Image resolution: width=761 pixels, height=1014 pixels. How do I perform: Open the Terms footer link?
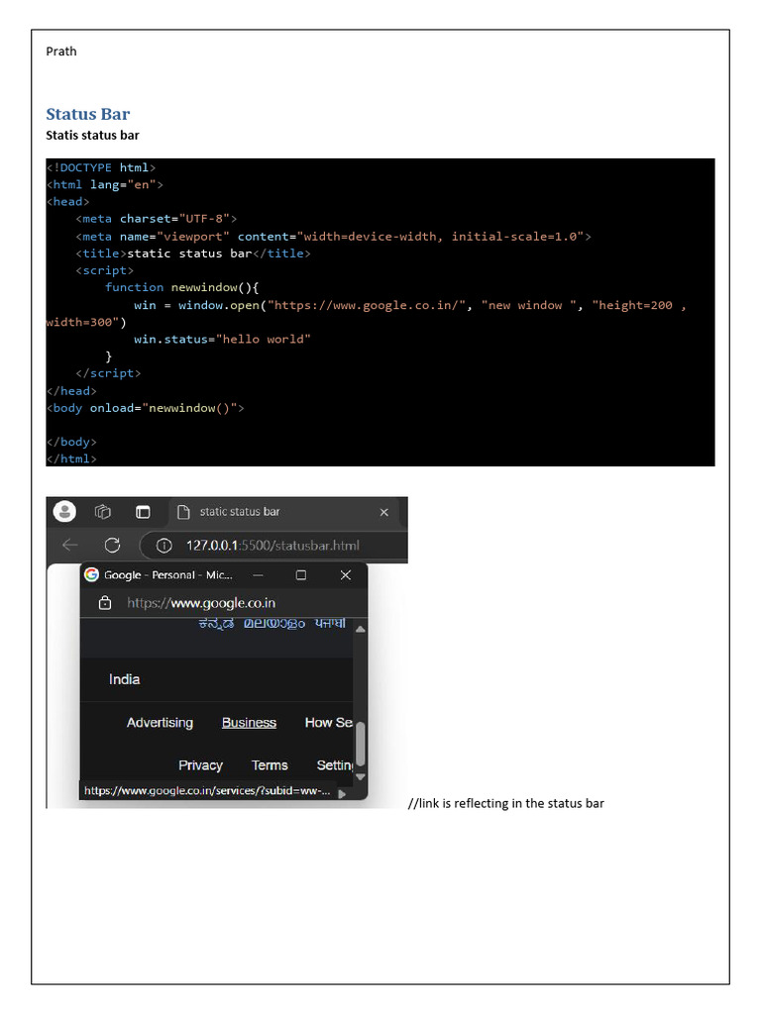[270, 765]
